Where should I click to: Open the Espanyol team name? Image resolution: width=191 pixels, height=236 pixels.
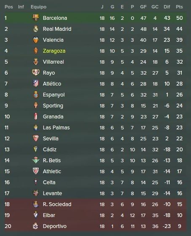[x=54, y=95]
